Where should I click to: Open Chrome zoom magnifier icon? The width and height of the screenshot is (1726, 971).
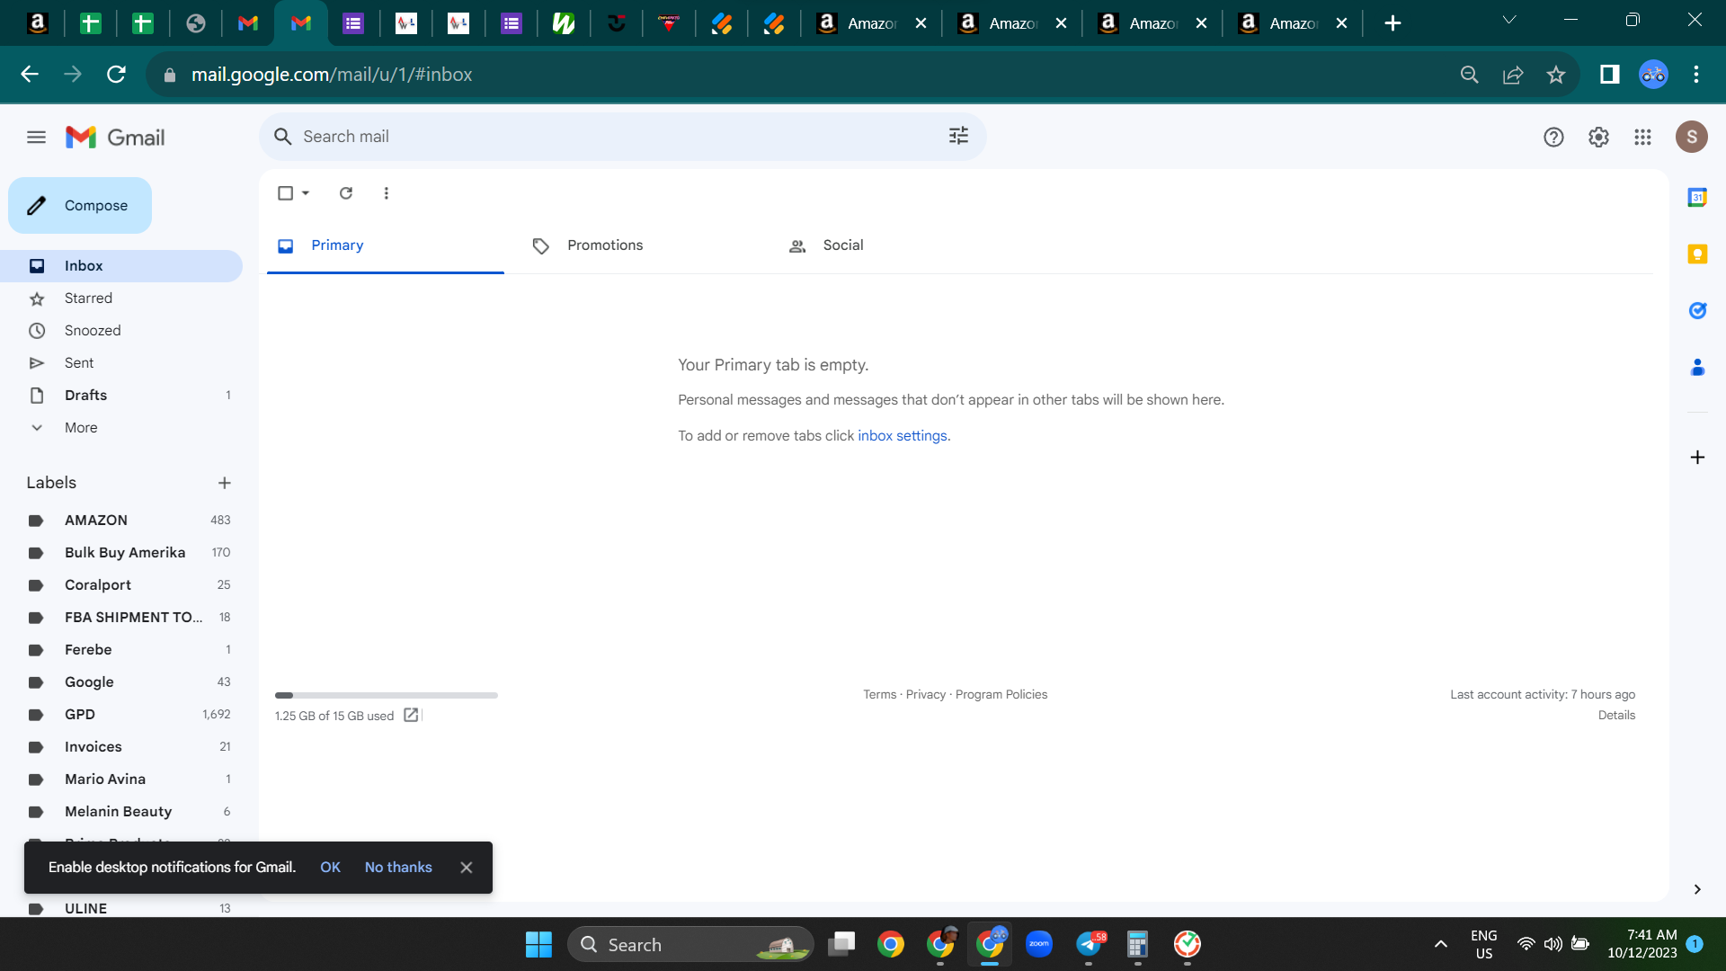pos(1469,75)
